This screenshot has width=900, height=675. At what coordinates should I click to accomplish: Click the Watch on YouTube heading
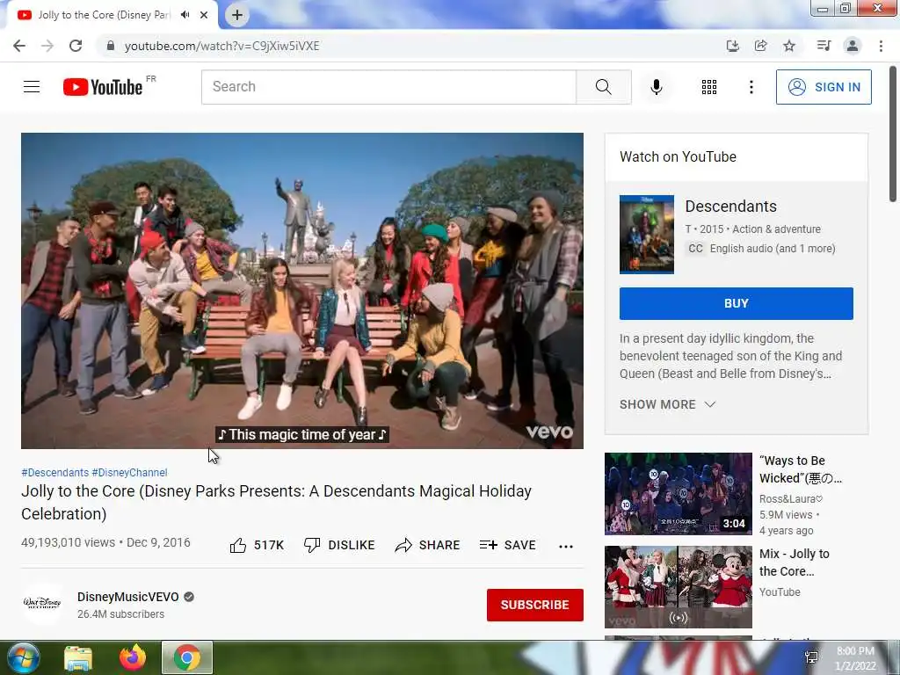pyautogui.click(x=678, y=156)
